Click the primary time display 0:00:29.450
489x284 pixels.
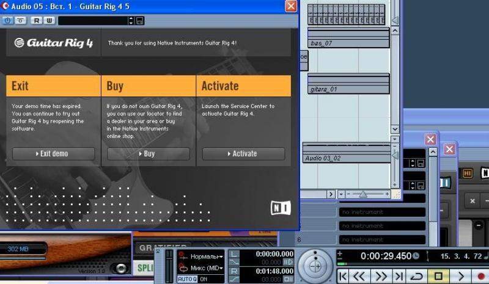386,257
